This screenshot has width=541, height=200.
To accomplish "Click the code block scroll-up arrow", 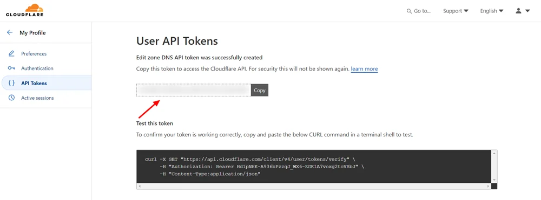I will pos(494,153).
